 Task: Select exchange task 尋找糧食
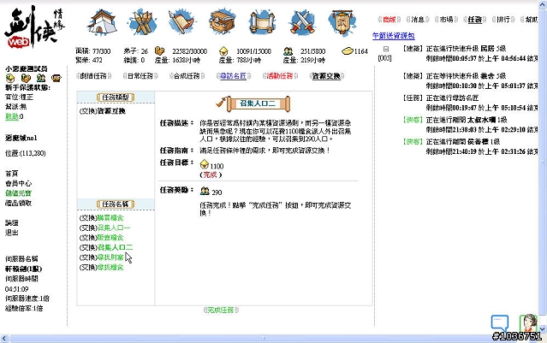point(102,268)
